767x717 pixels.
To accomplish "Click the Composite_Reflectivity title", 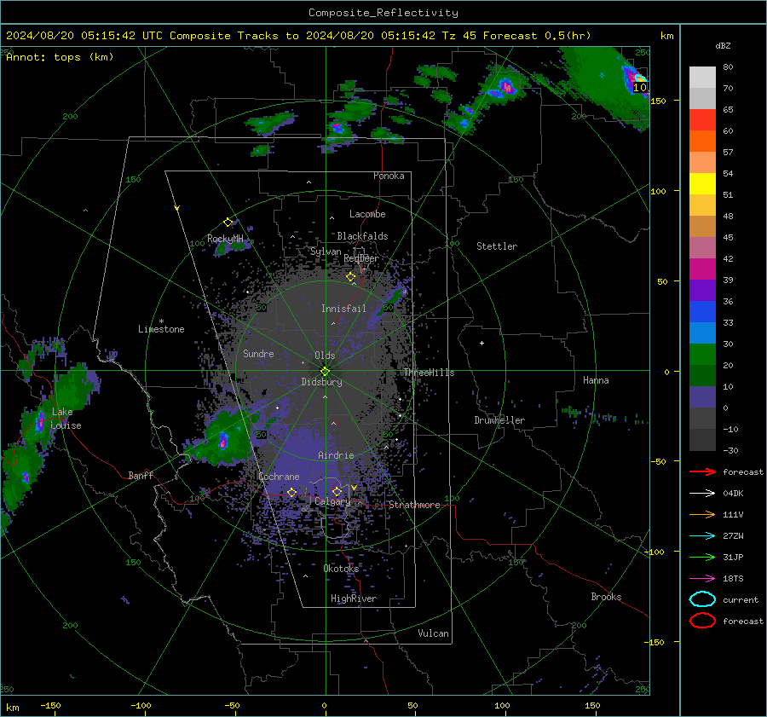I will tap(383, 13).
